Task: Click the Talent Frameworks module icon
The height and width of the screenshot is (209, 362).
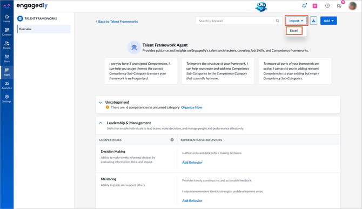Action: point(20,18)
